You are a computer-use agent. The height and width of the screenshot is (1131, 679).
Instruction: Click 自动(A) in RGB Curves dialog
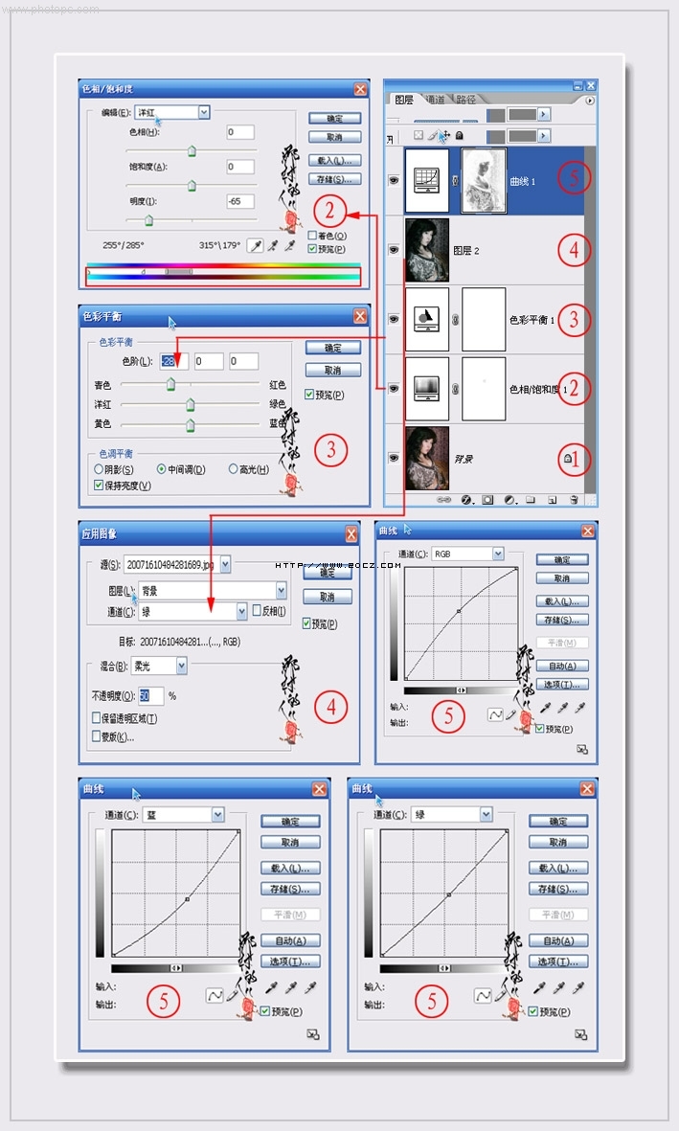[562, 666]
